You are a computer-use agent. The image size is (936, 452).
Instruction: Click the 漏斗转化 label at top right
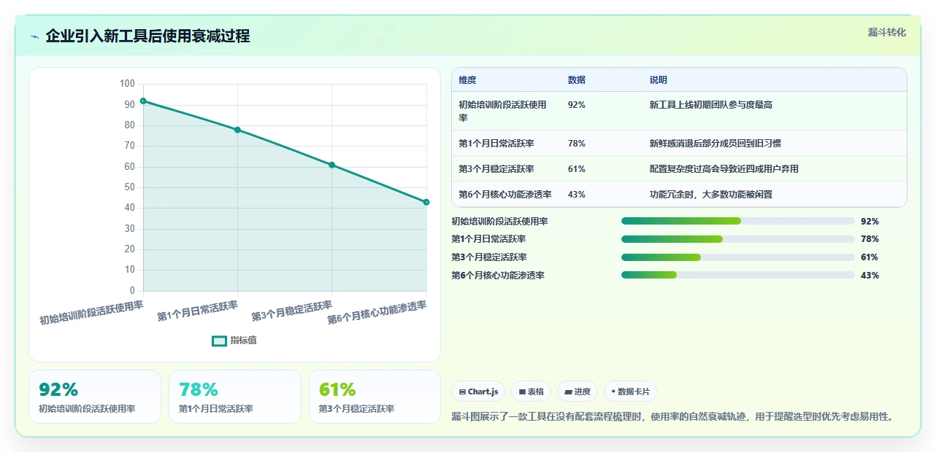887,32
